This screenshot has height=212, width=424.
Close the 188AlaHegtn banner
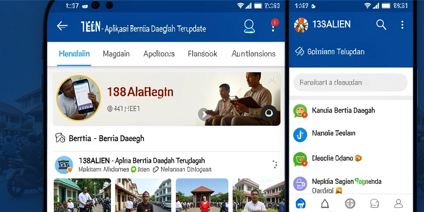click(272, 80)
